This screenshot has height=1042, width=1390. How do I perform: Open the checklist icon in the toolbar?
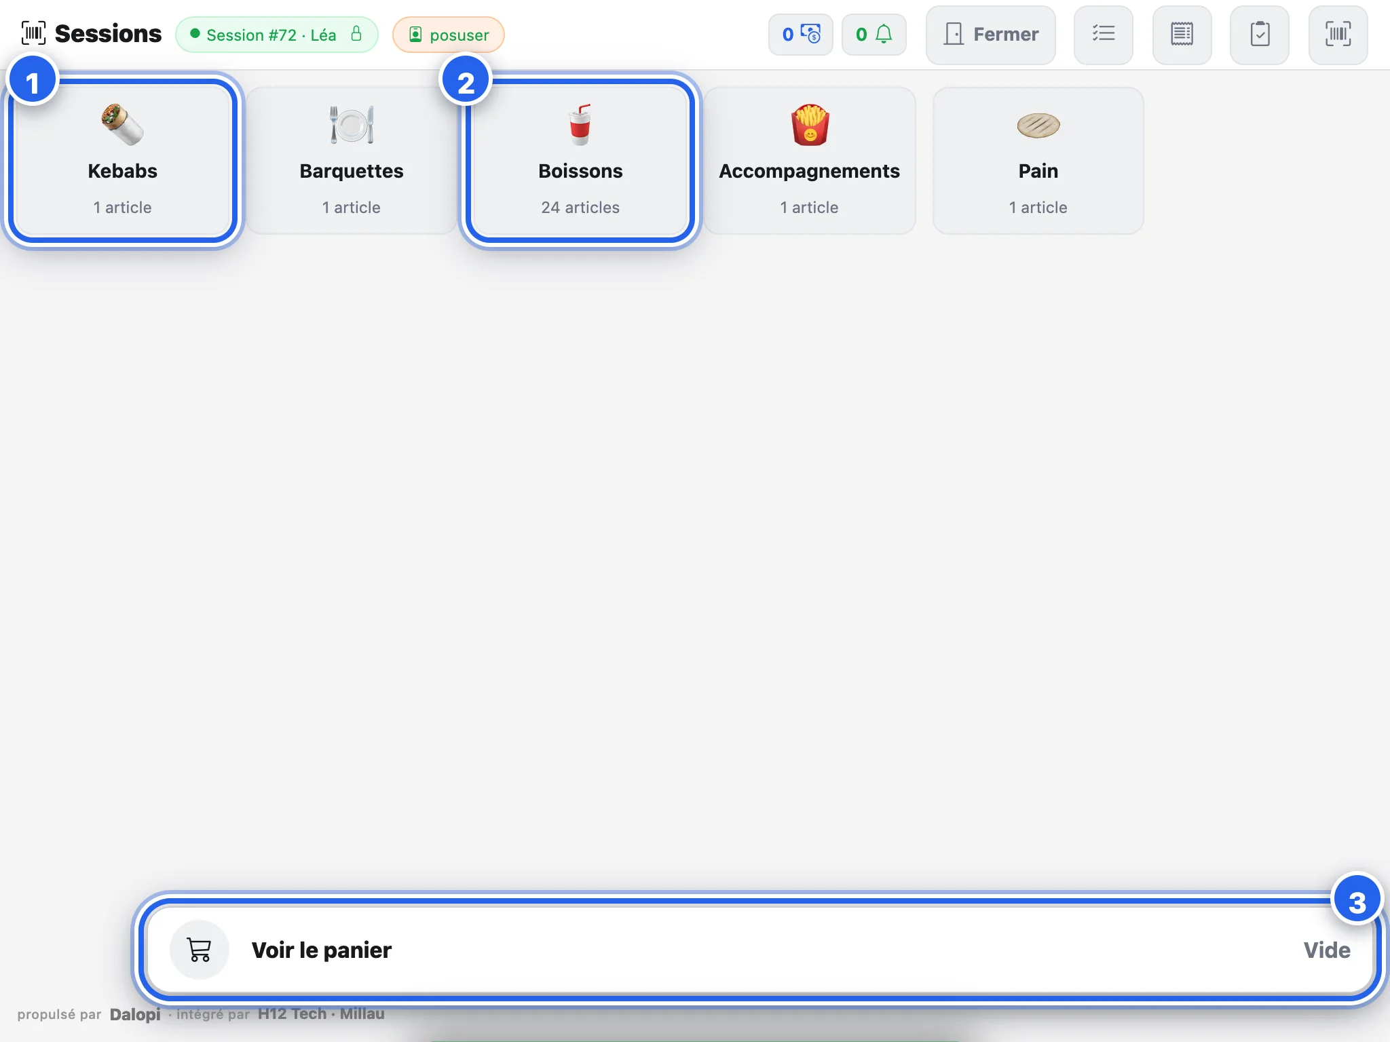(x=1104, y=35)
